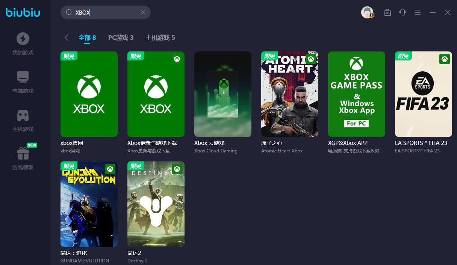
Task: Click the Xbox Cloud Gaming subtitle
Action: tap(216, 151)
